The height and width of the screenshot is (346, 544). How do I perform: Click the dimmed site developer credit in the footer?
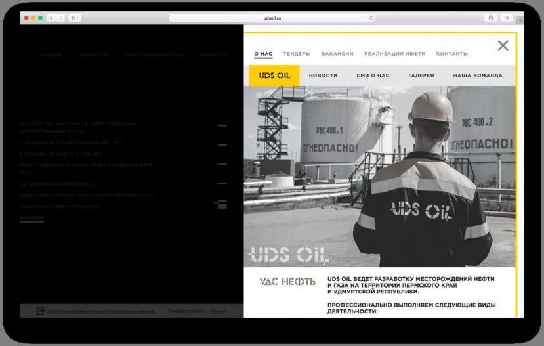click(197, 311)
